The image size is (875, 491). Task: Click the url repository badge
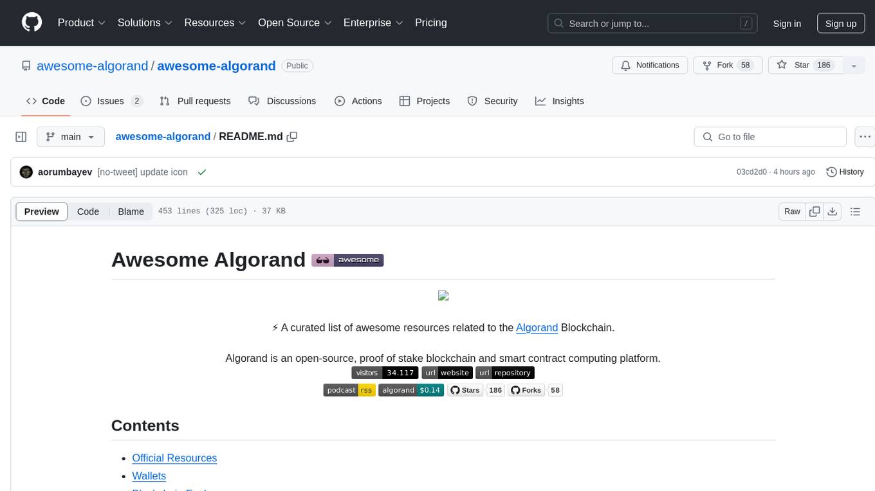click(505, 373)
